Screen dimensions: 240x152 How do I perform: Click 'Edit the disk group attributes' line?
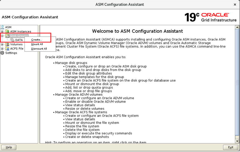pos(89,73)
